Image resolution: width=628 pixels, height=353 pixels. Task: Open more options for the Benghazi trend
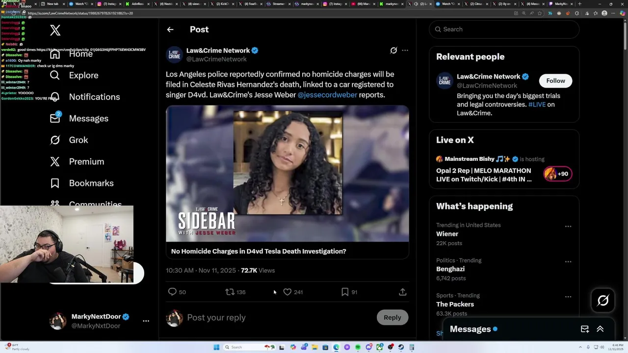[568, 262]
